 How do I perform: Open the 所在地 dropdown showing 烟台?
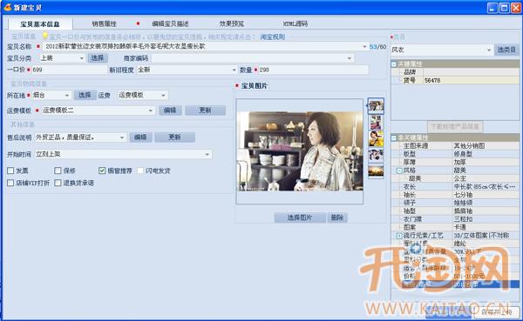(x=51, y=95)
